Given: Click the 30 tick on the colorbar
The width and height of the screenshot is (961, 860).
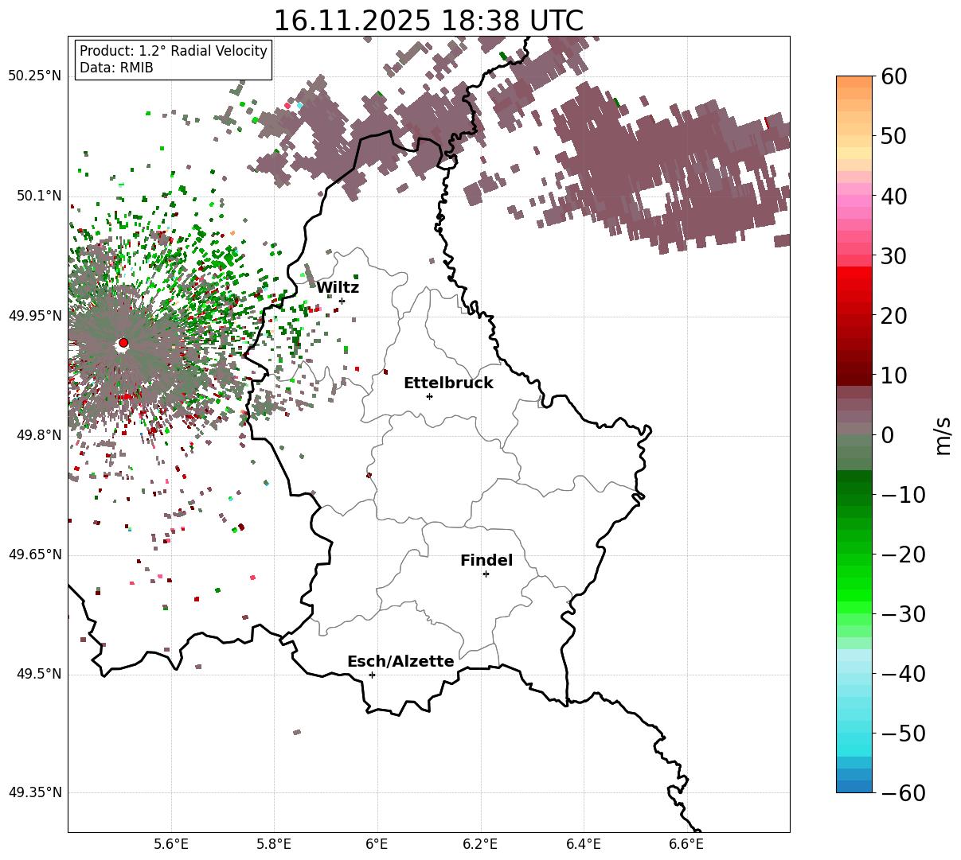Looking at the screenshot, I should [893, 256].
